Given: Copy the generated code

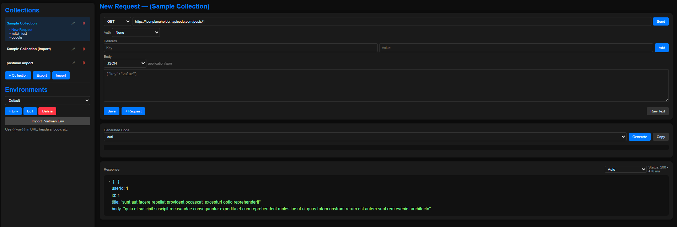Looking at the screenshot, I should pyautogui.click(x=661, y=137).
